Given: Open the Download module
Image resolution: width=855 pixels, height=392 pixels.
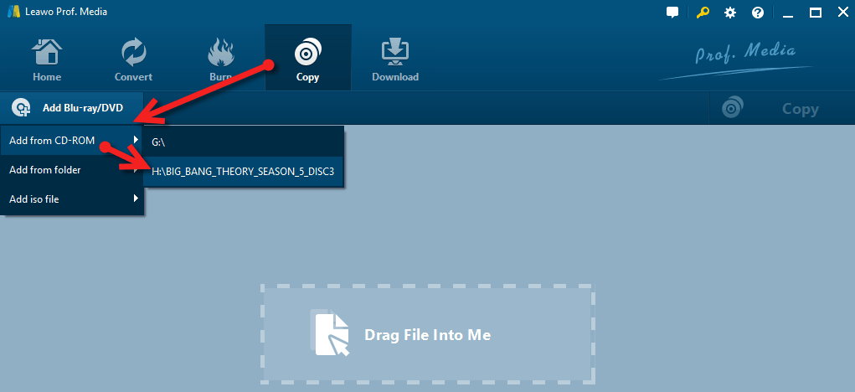Looking at the screenshot, I should pos(395,58).
